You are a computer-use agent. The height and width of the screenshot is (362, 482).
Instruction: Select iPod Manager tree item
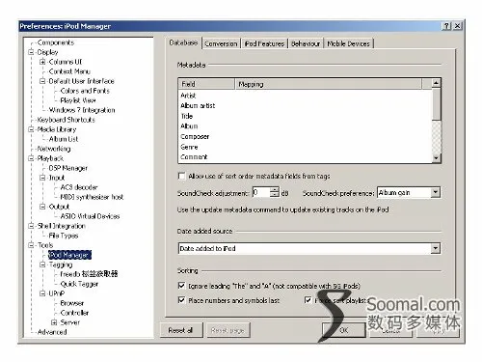[69, 255]
